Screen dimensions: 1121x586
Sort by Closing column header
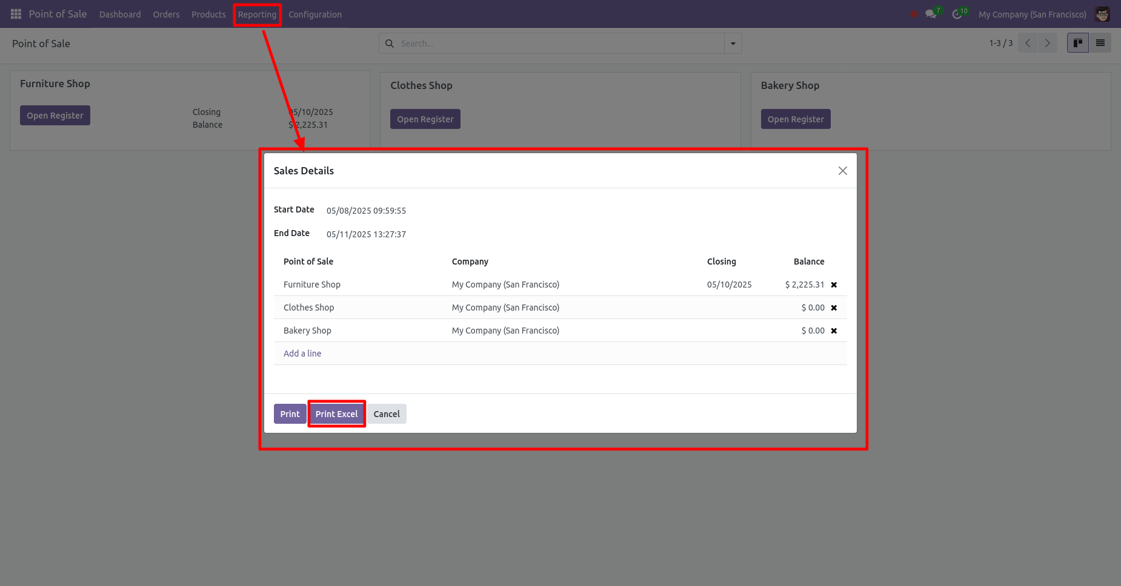(x=722, y=262)
